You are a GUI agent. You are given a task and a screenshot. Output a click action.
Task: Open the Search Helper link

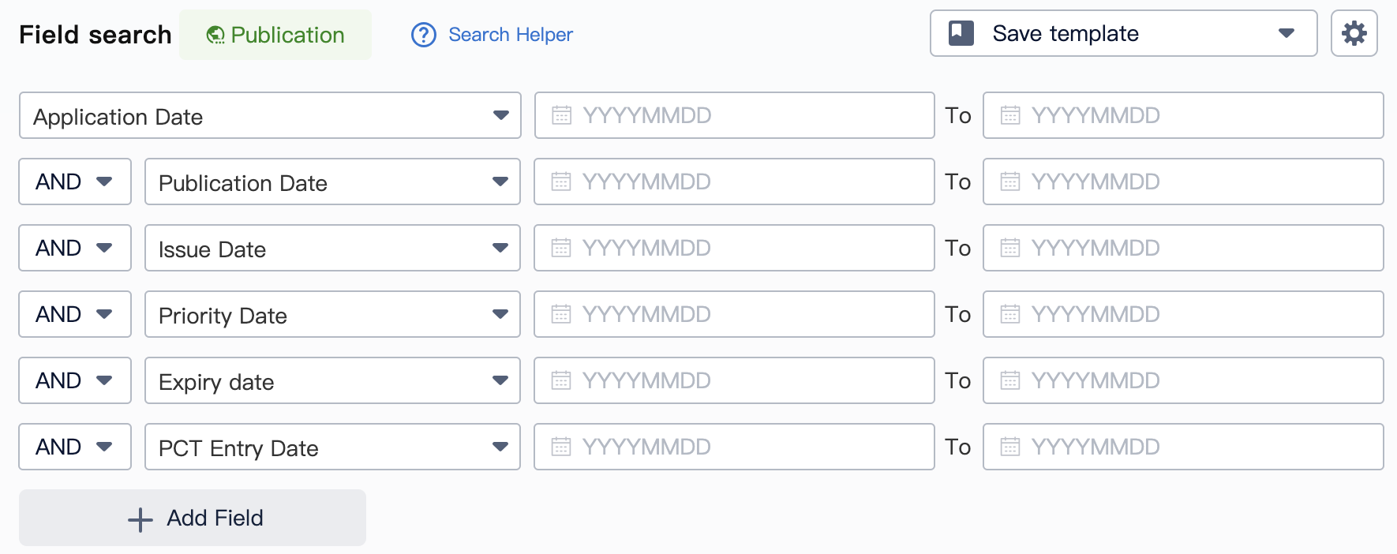pos(510,35)
